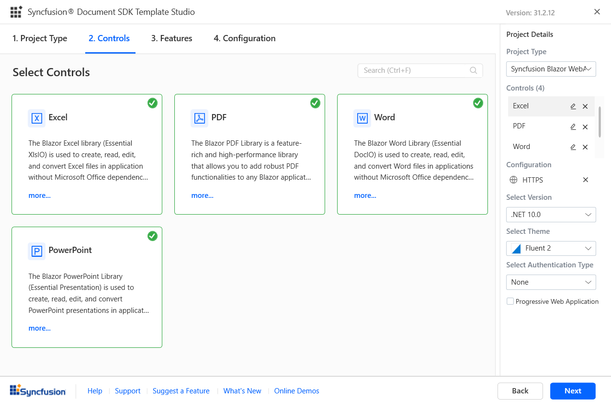Click the Search controls input field
The height and width of the screenshot is (402, 611).
[x=414, y=70]
